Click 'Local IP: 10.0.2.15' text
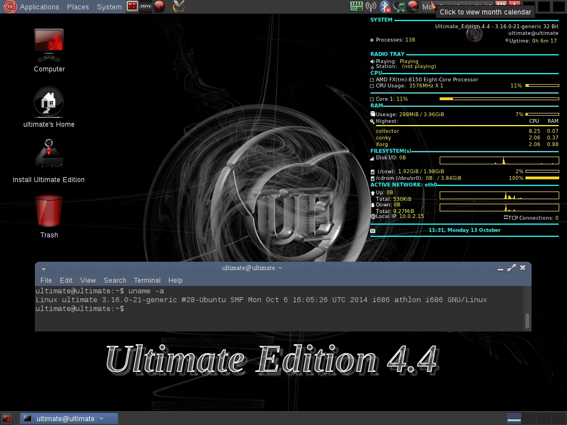Image resolution: width=567 pixels, height=425 pixels. click(x=400, y=216)
